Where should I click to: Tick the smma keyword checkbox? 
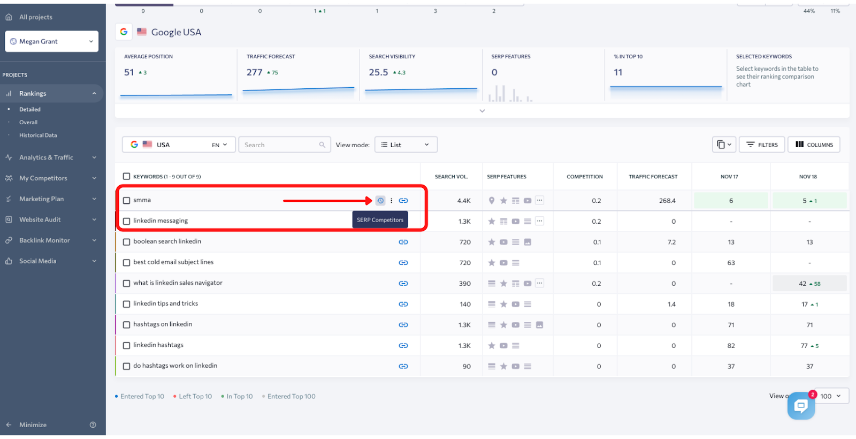coord(127,201)
